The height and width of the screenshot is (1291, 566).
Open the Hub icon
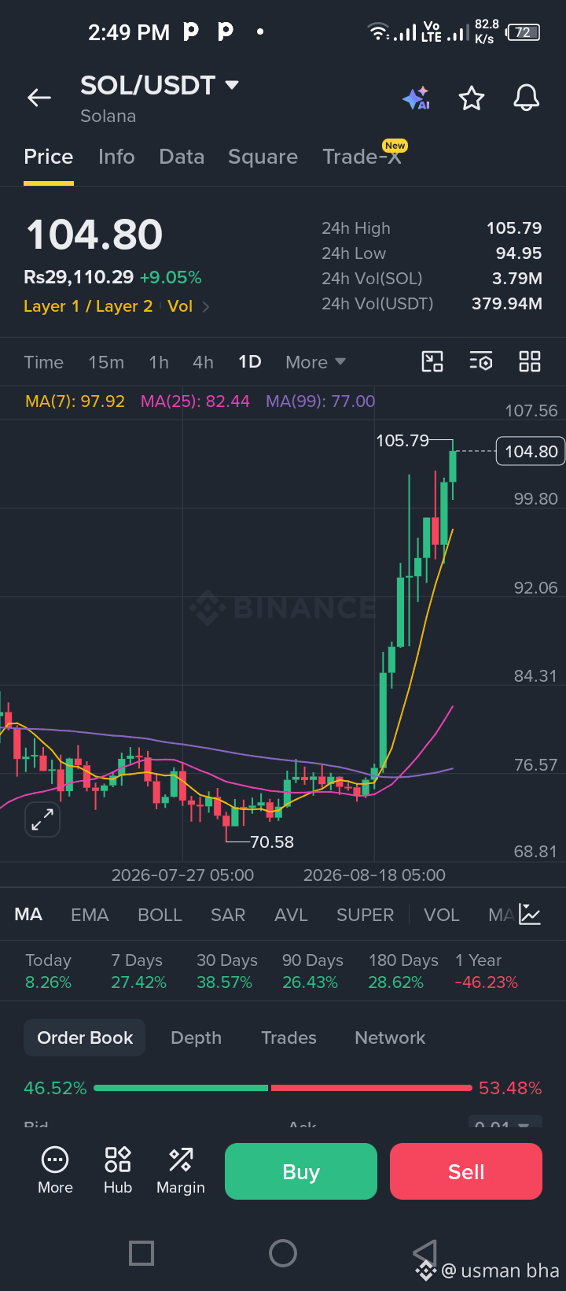coord(118,1171)
